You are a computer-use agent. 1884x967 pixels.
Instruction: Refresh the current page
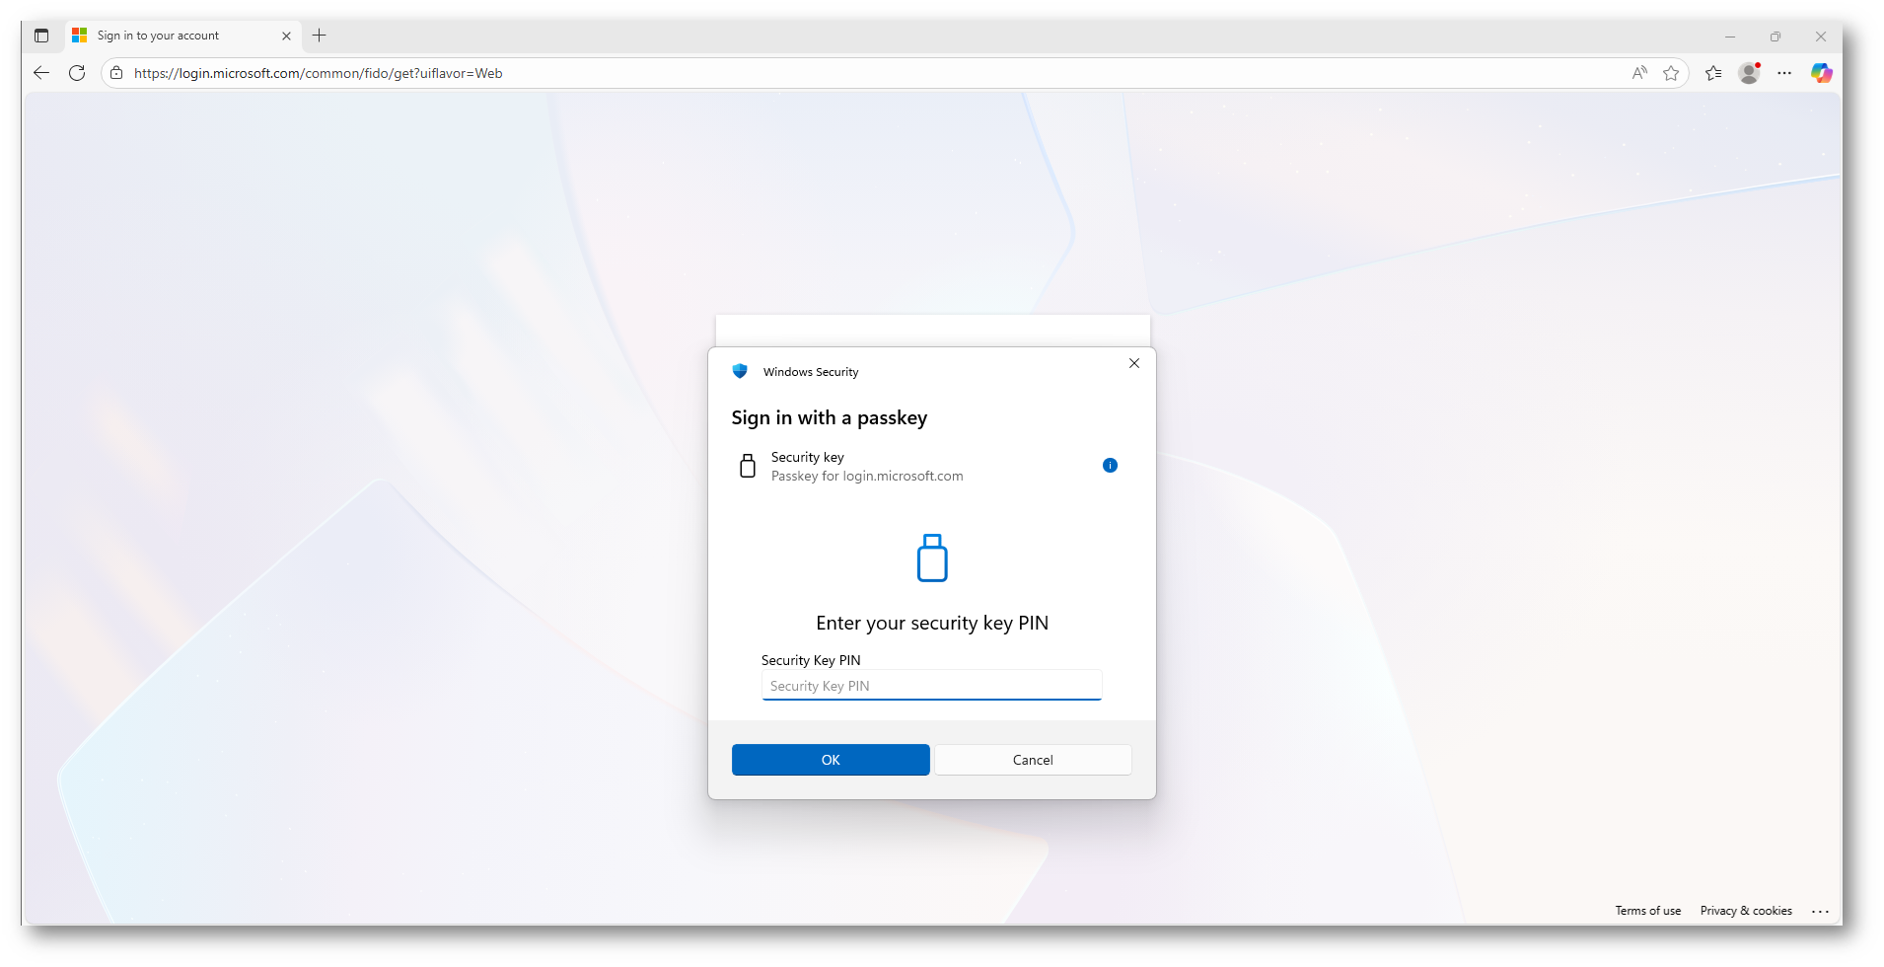[77, 73]
